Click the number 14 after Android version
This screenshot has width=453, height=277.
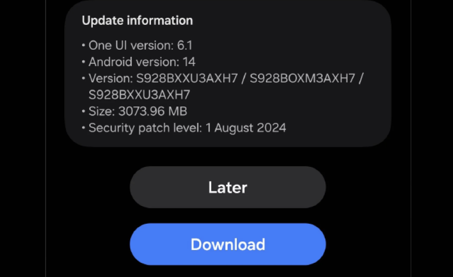pos(189,62)
